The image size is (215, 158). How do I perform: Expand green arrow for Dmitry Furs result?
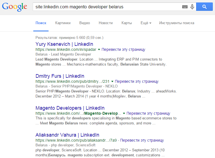click(x=112, y=82)
